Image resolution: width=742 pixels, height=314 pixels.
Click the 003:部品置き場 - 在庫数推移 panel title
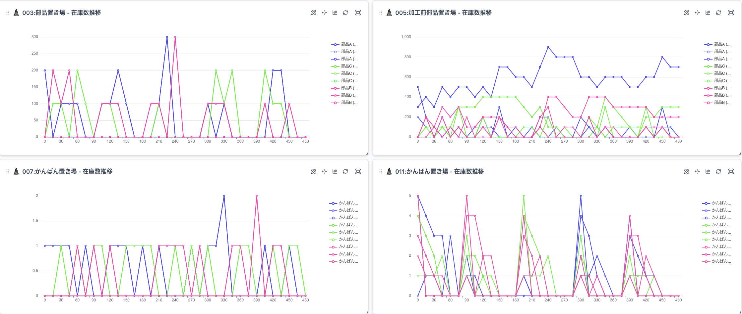62,13
